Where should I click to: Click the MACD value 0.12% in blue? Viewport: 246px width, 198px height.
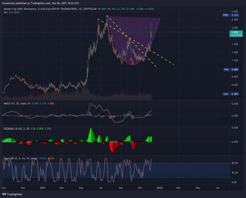tap(43, 104)
